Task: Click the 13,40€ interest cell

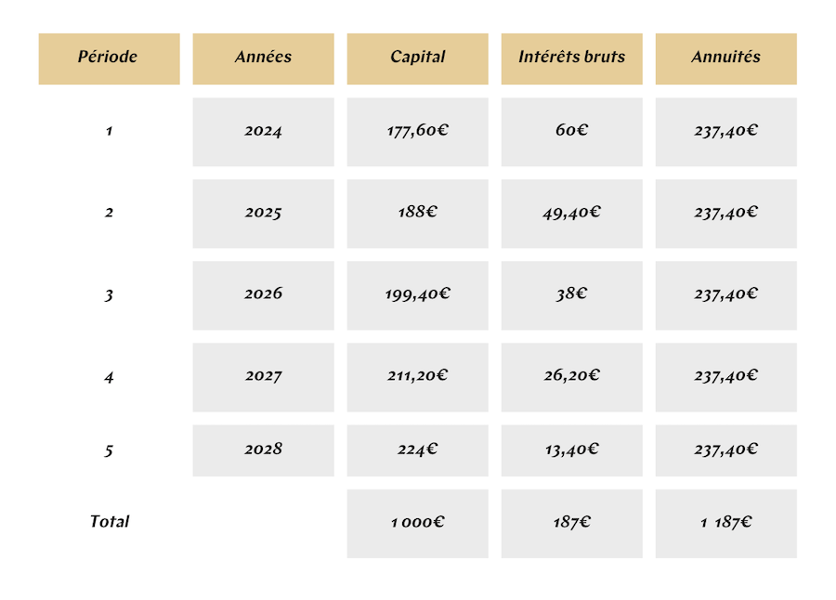Action: click(x=571, y=450)
